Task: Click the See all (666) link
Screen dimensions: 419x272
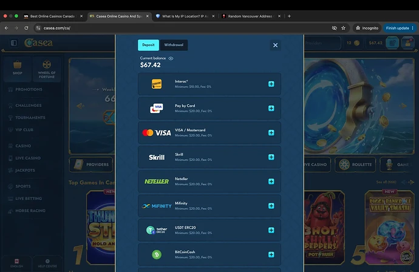Action: (x=386, y=182)
